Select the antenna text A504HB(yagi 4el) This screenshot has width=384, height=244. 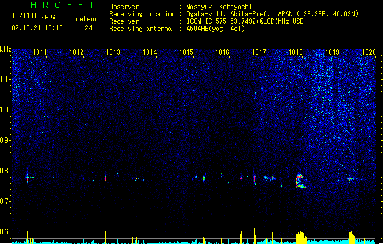(x=216, y=29)
